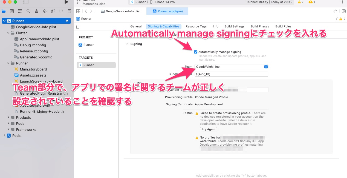Viewport: 347px width, 178px height.
Task: Jump to previous issue arrow
Action: pos(337,19)
